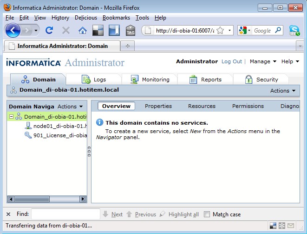Image resolution: width=307 pixels, height=234 pixels.
Task: Click the 901_License key icon
Action: 28,135
